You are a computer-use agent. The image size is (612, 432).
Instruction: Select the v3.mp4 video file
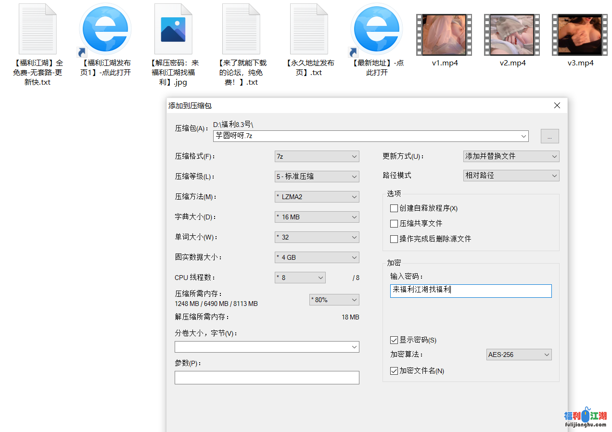click(x=580, y=35)
